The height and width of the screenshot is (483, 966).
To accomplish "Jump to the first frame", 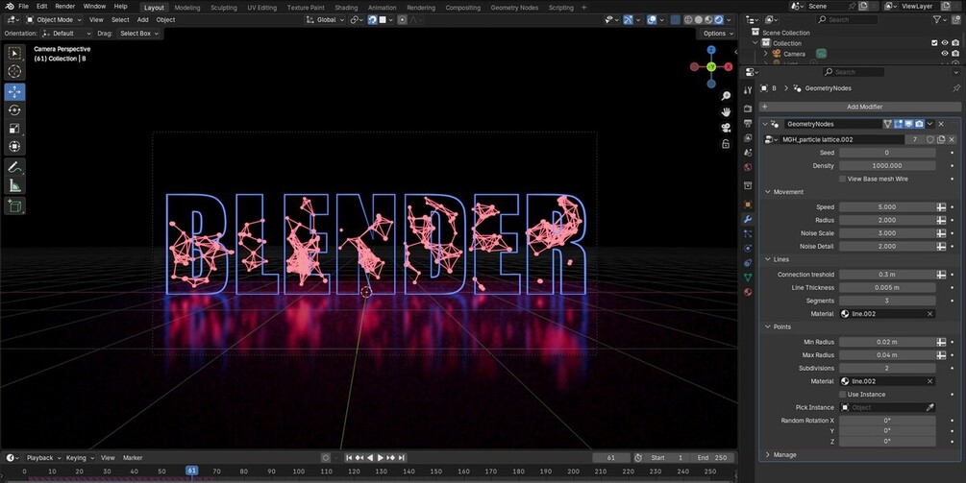I will pos(349,458).
